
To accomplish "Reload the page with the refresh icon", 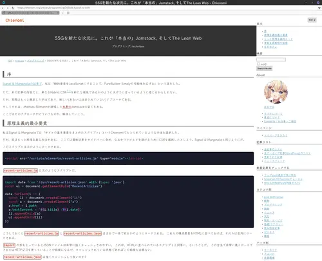I will coord(13,8).
